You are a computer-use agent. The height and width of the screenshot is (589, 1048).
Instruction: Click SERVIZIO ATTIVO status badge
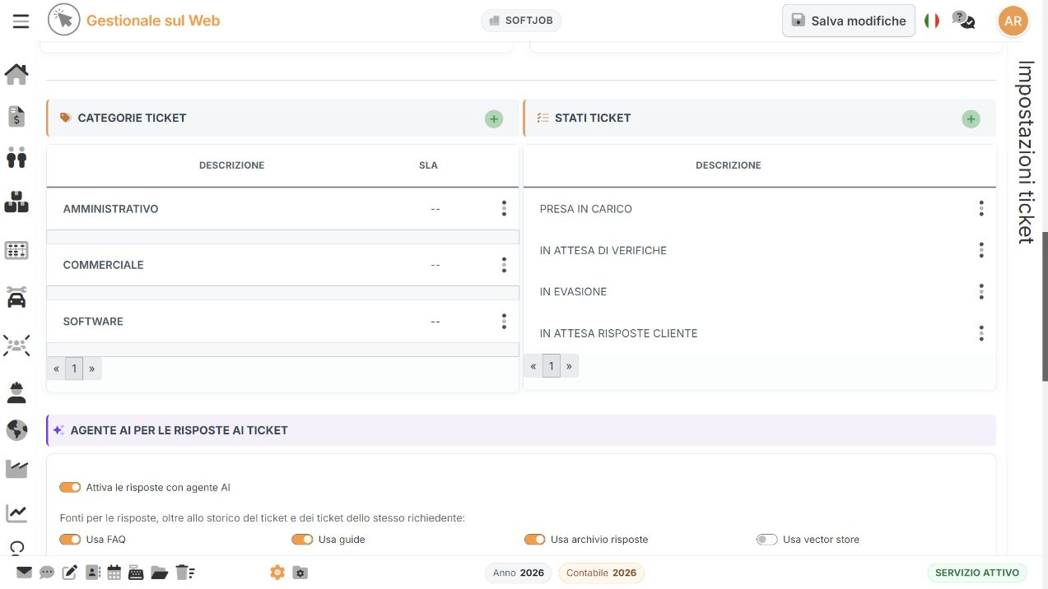977,573
